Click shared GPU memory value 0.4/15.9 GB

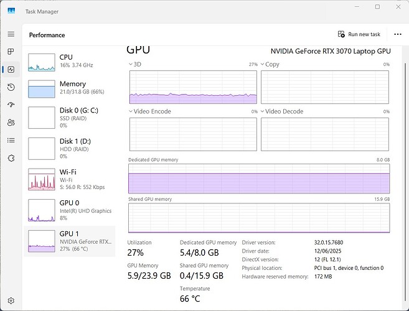pos(202,276)
